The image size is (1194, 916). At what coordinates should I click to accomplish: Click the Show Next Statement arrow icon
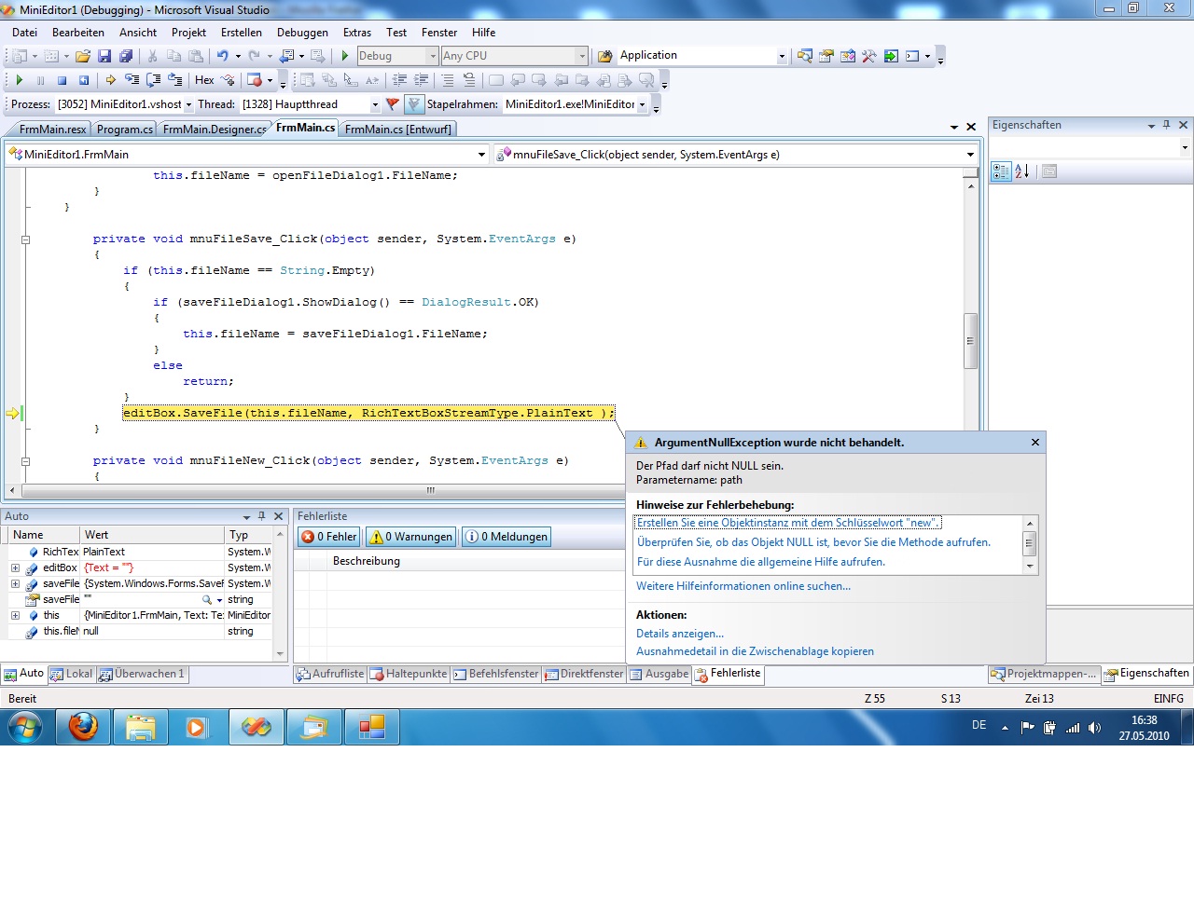(x=110, y=80)
